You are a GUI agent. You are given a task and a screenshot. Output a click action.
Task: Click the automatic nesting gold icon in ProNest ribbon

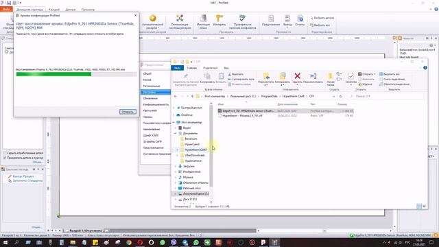[x=152, y=19]
